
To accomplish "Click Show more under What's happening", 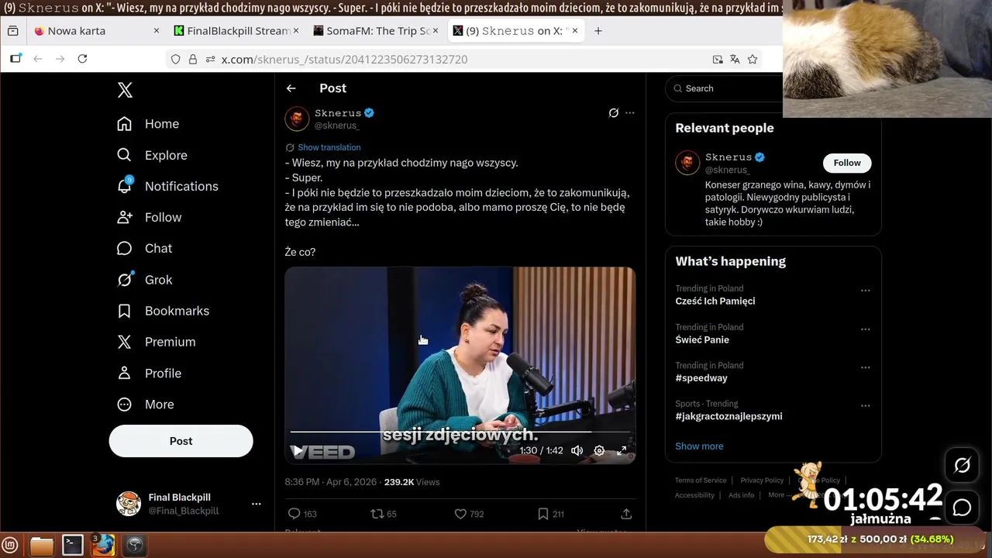I will [x=699, y=446].
